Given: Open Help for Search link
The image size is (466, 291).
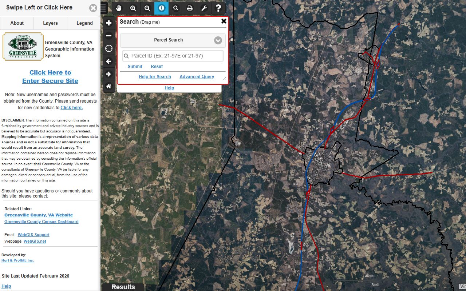Looking at the screenshot, I should [x=155, y=77].
